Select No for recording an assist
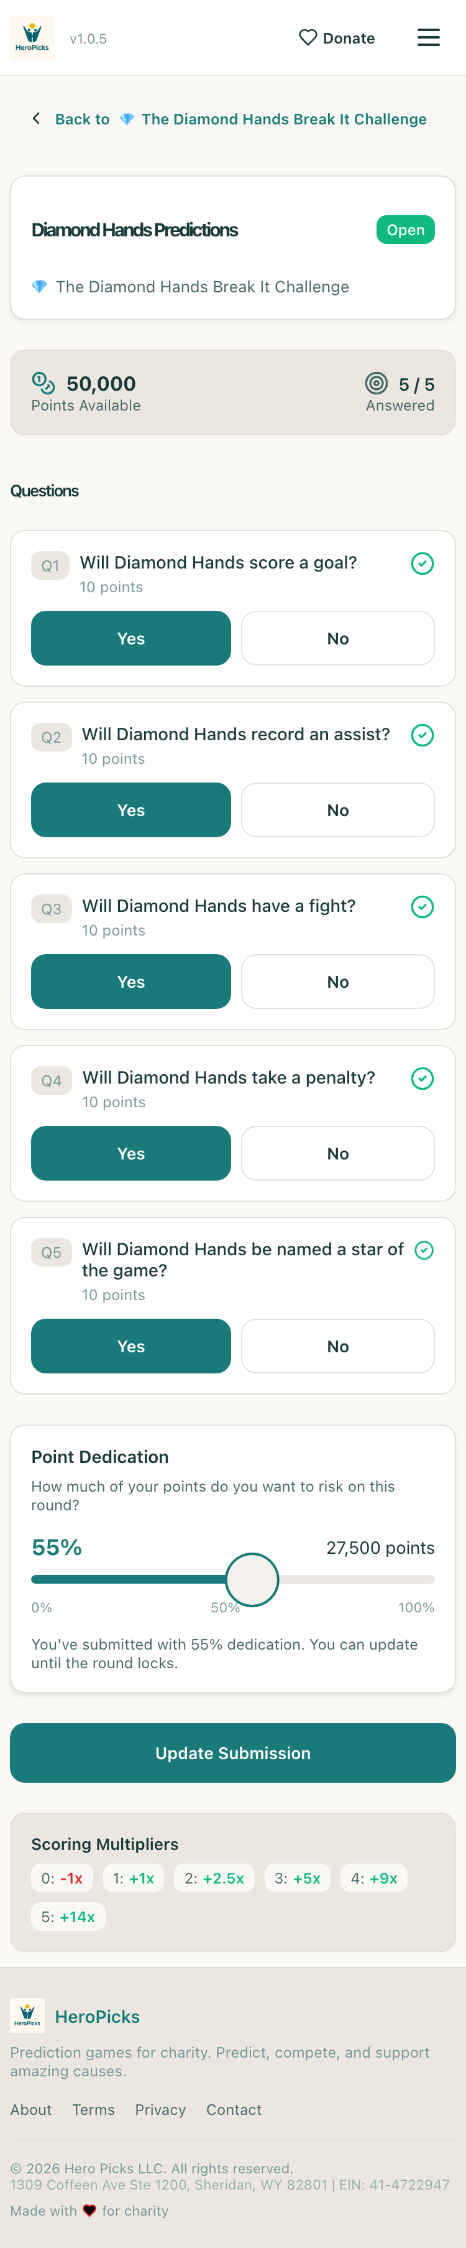The width and height of the screenshot is (466, 2248). click(337, 810)
